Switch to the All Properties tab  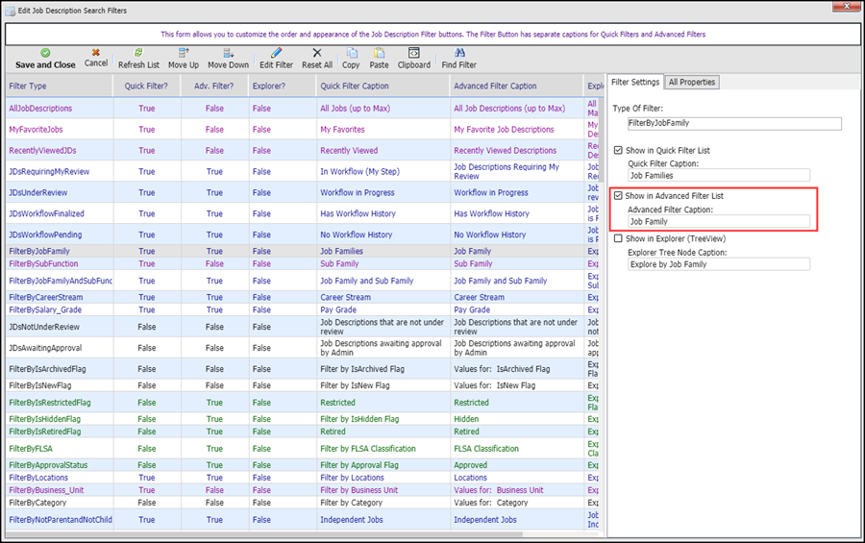692,83
